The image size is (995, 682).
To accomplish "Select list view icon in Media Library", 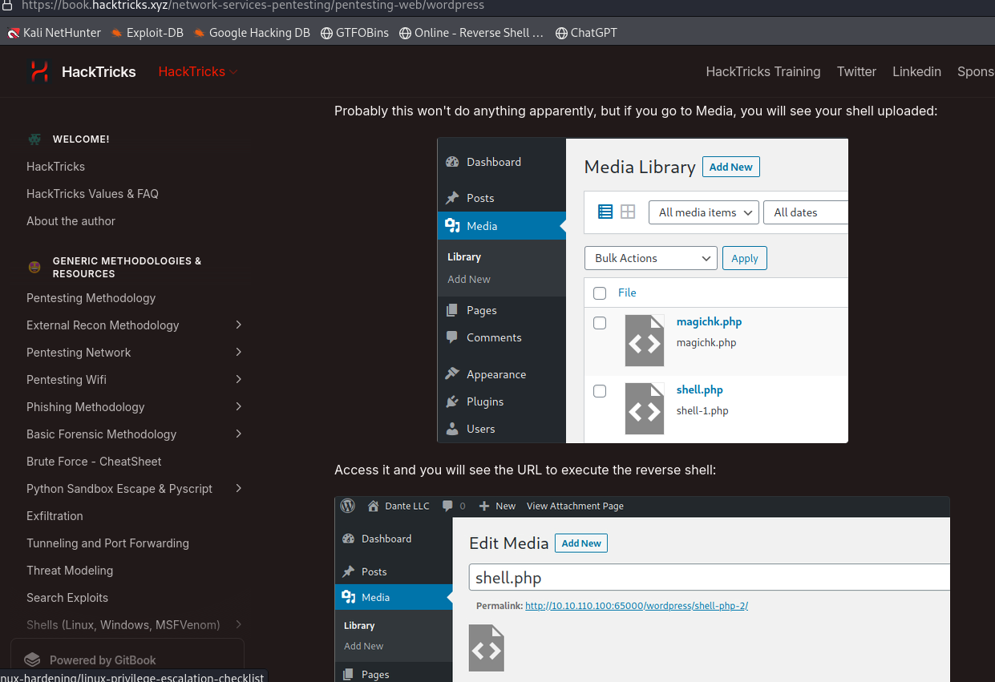I will click(605, 212).
